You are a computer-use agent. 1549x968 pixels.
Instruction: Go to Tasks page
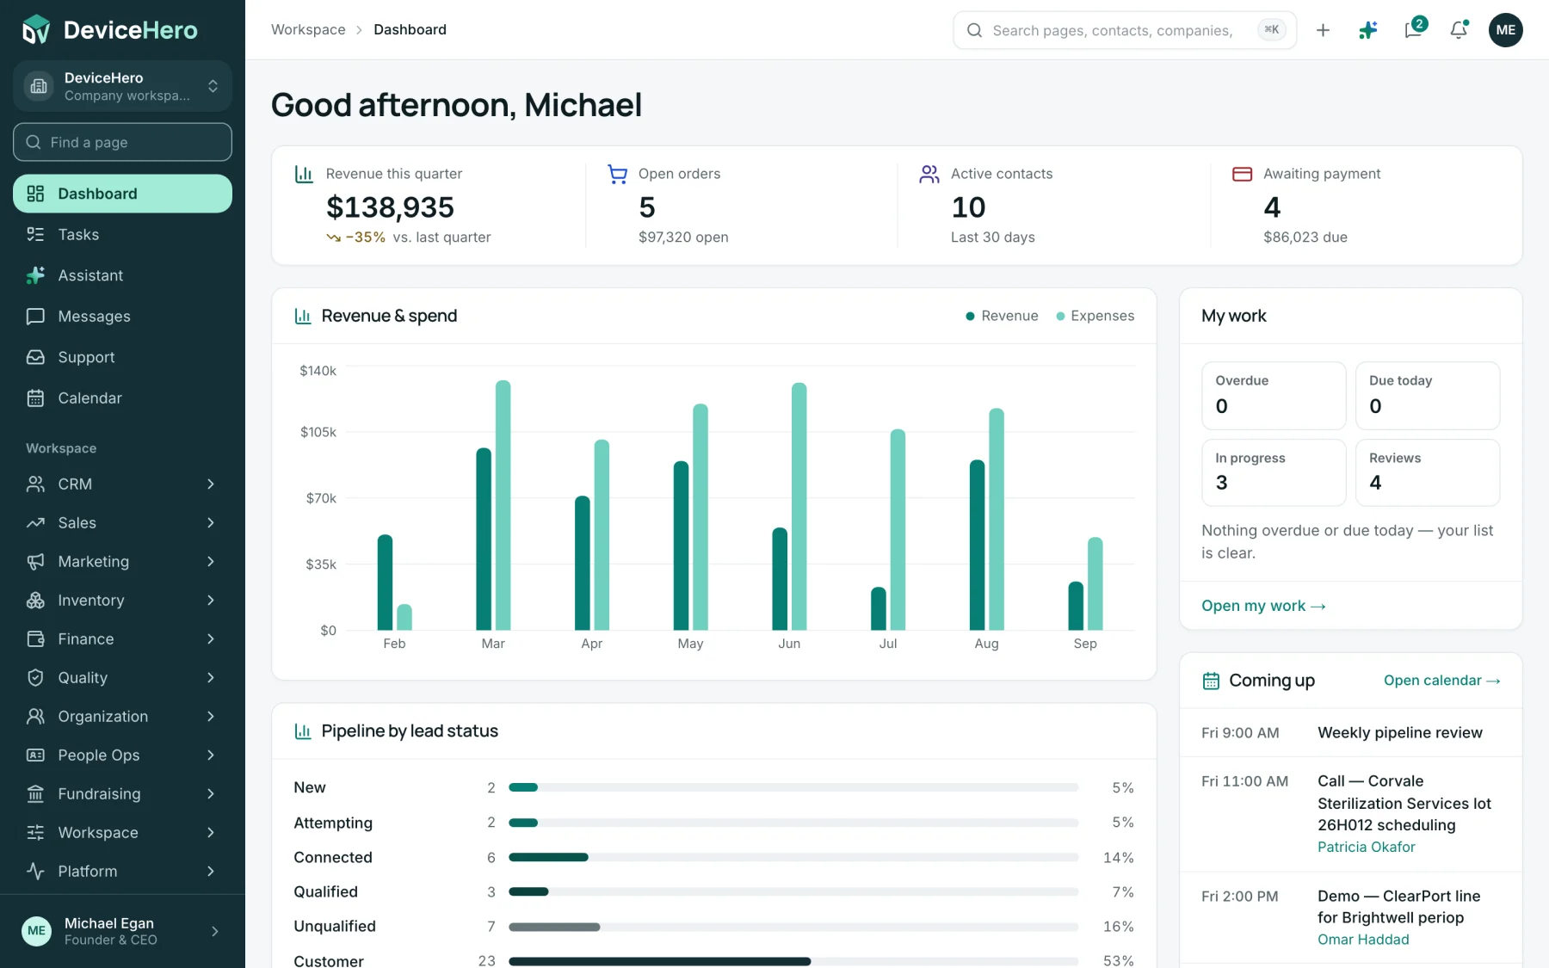pyautogui.click(x=122, y=234)
